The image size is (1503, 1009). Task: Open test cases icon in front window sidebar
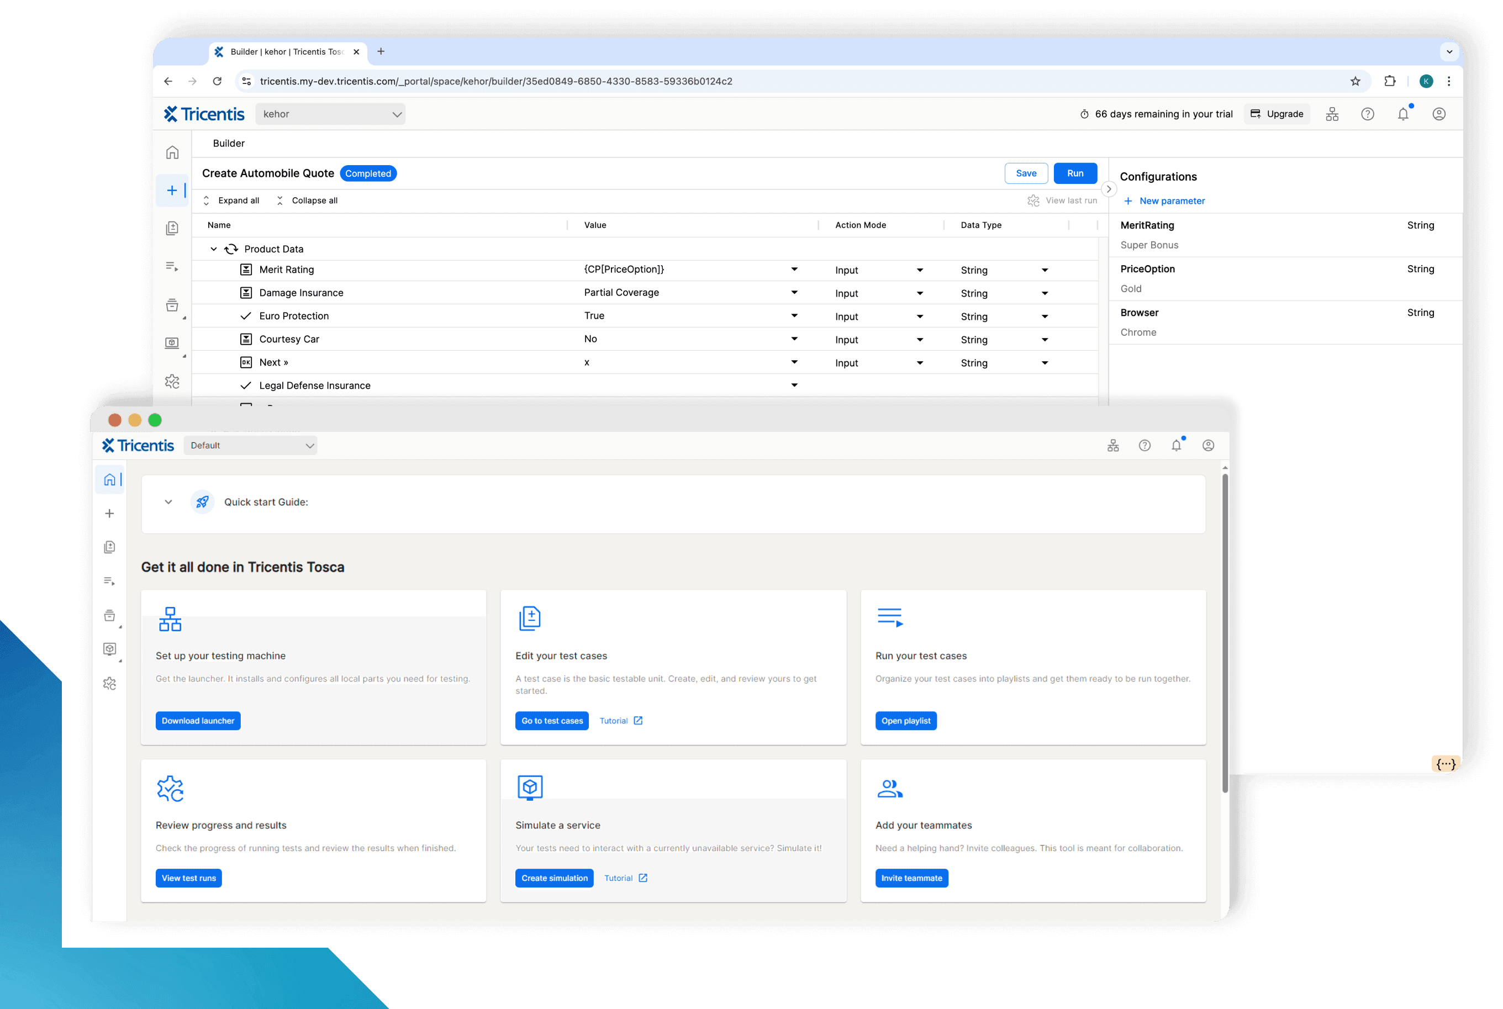109,547
